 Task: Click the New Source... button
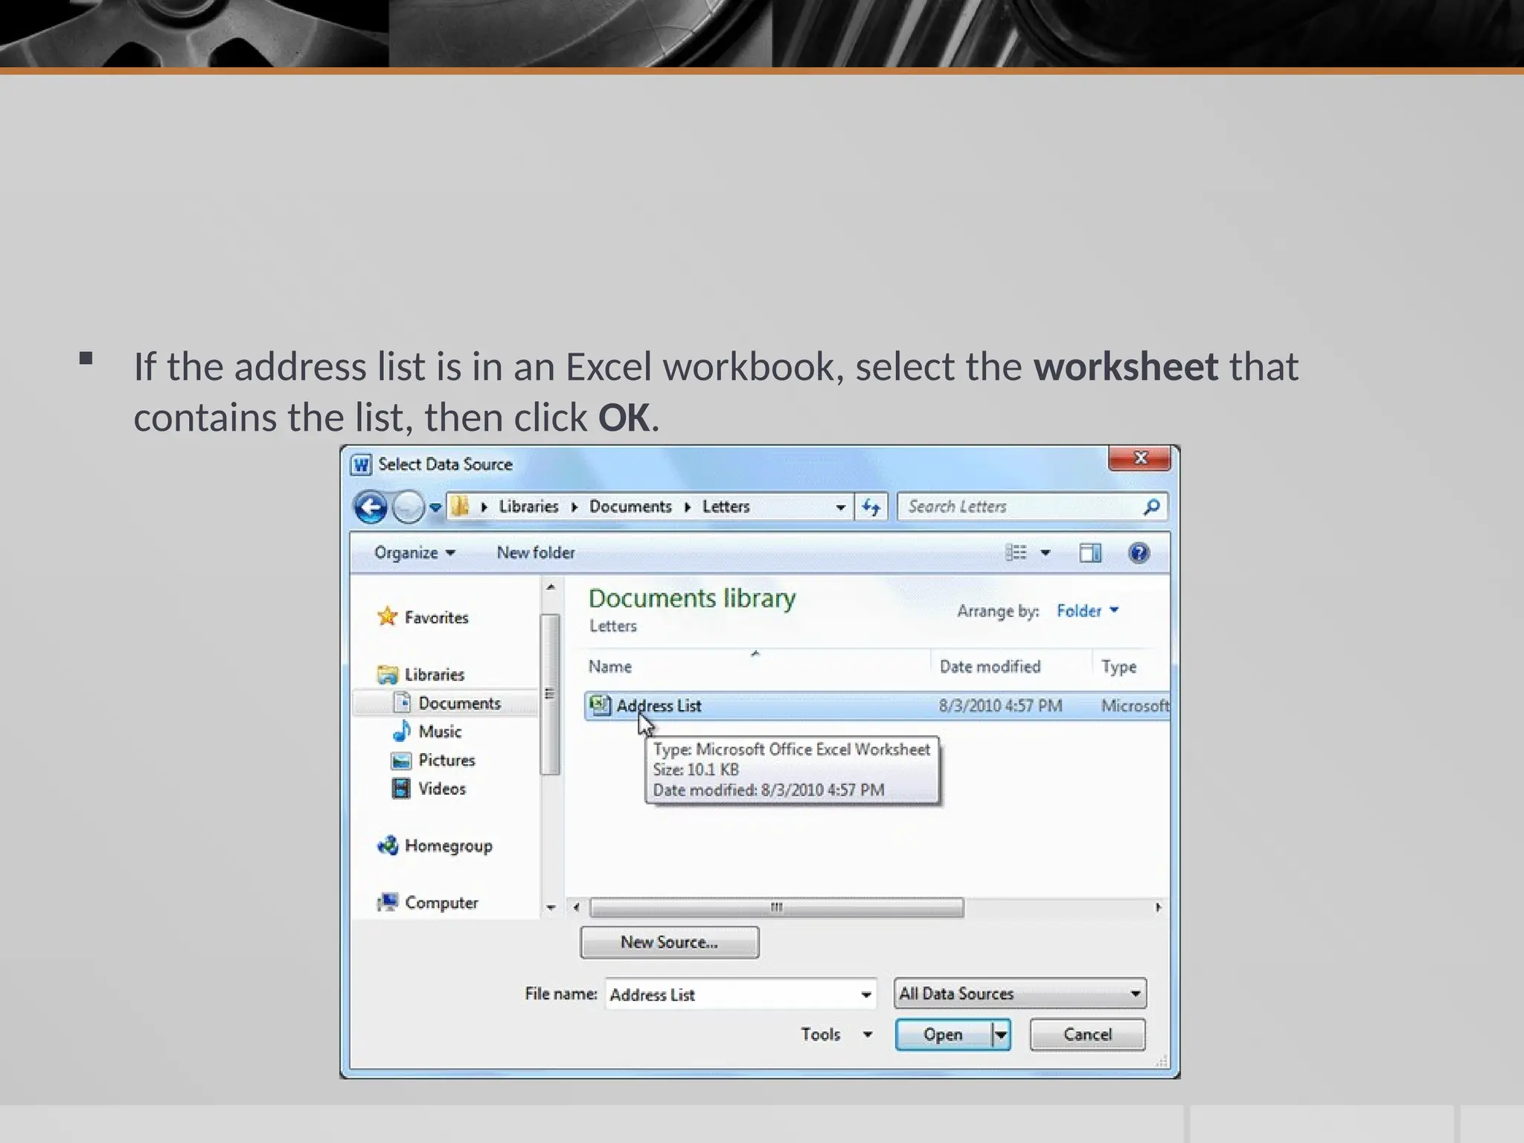(669, 942)
